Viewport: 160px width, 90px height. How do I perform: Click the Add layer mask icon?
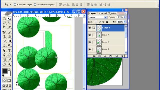point(100,56)
